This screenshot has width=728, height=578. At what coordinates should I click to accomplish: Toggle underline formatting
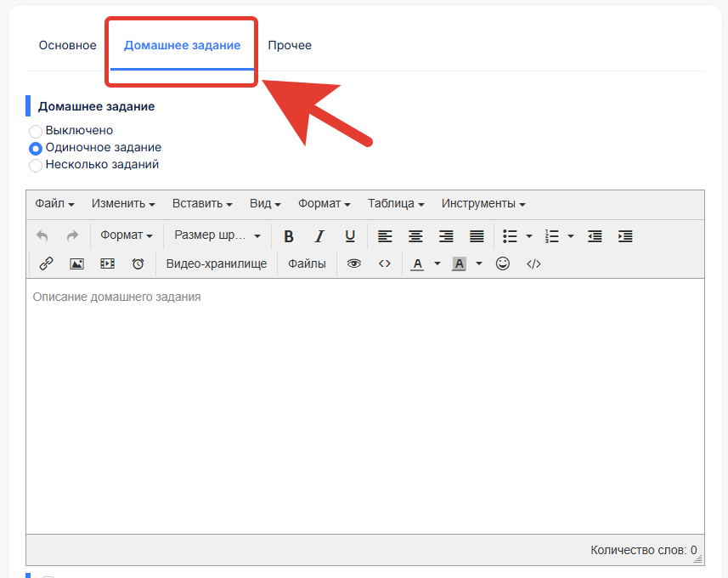(350, 236)
